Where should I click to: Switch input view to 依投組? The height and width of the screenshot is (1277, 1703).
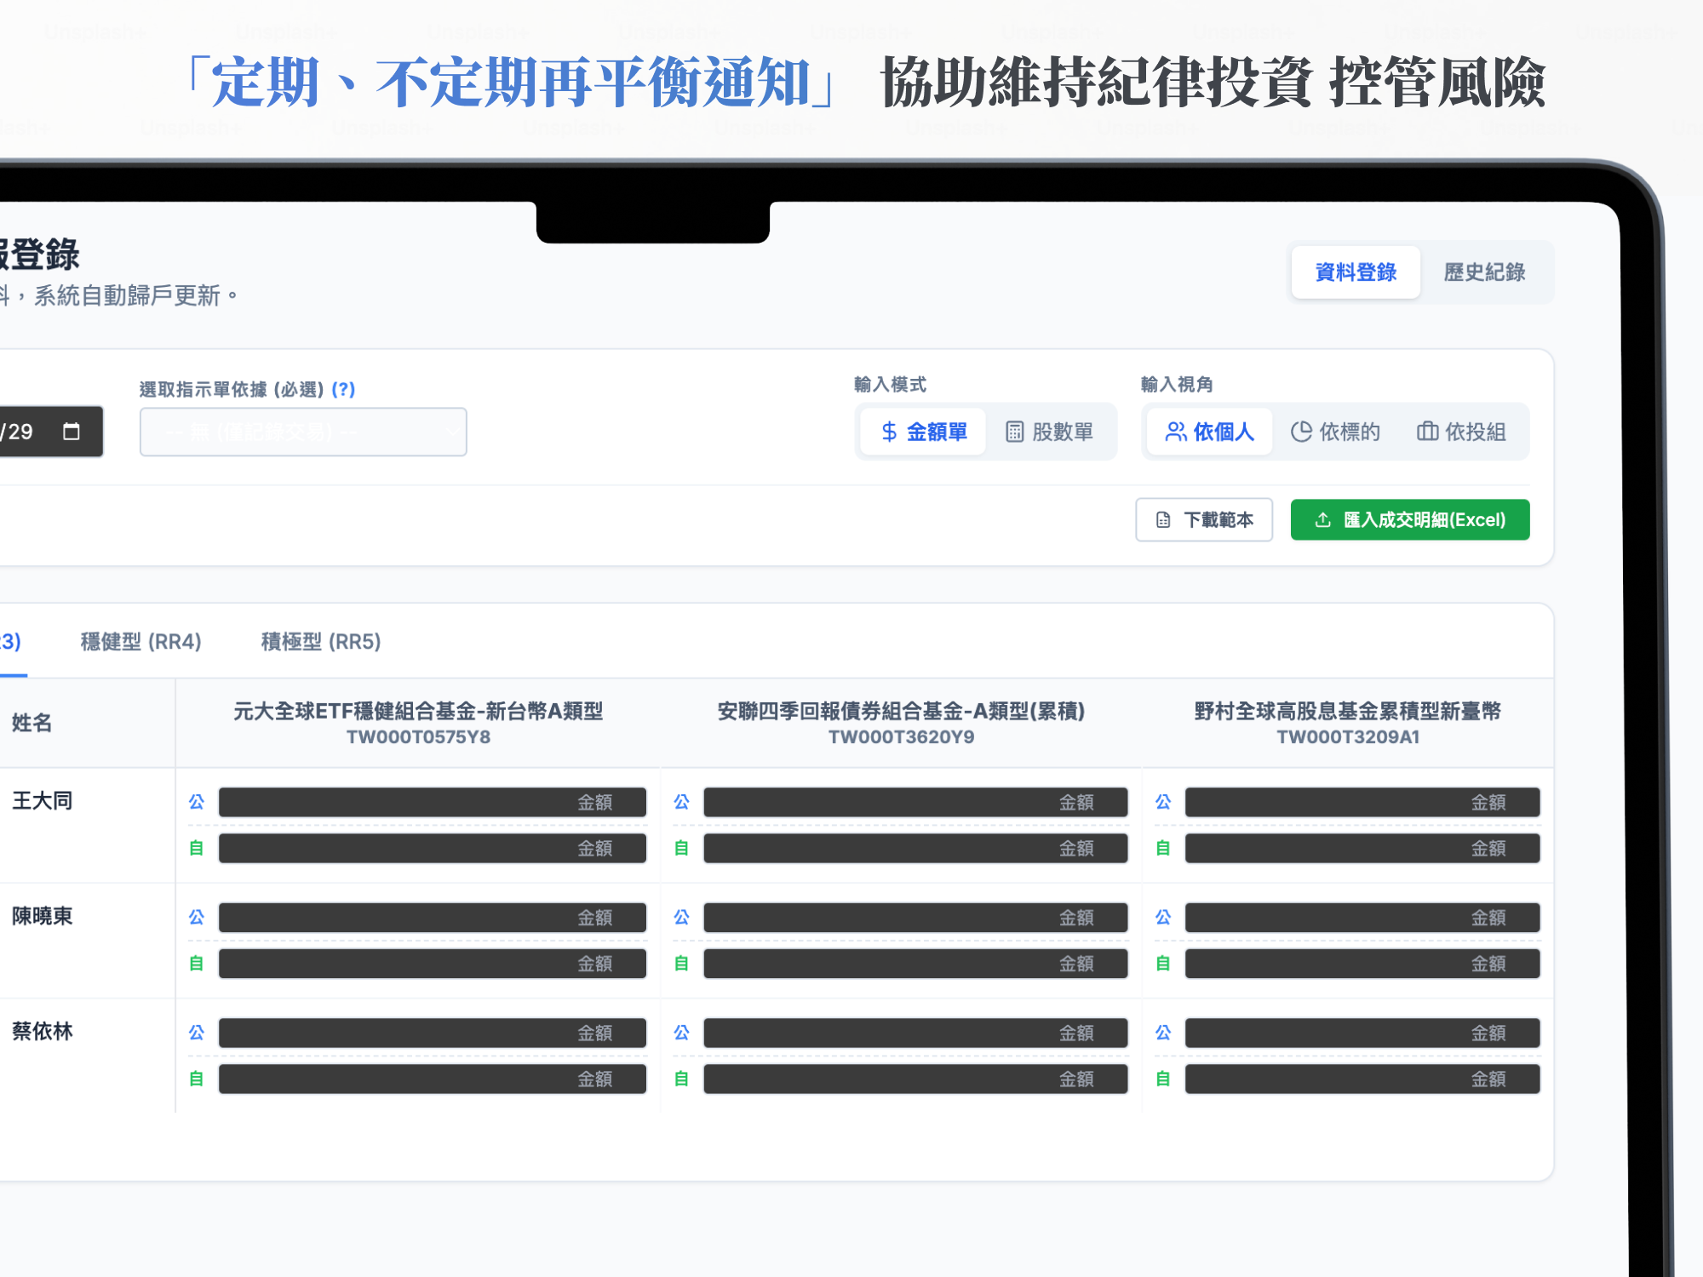(1461, 432)
